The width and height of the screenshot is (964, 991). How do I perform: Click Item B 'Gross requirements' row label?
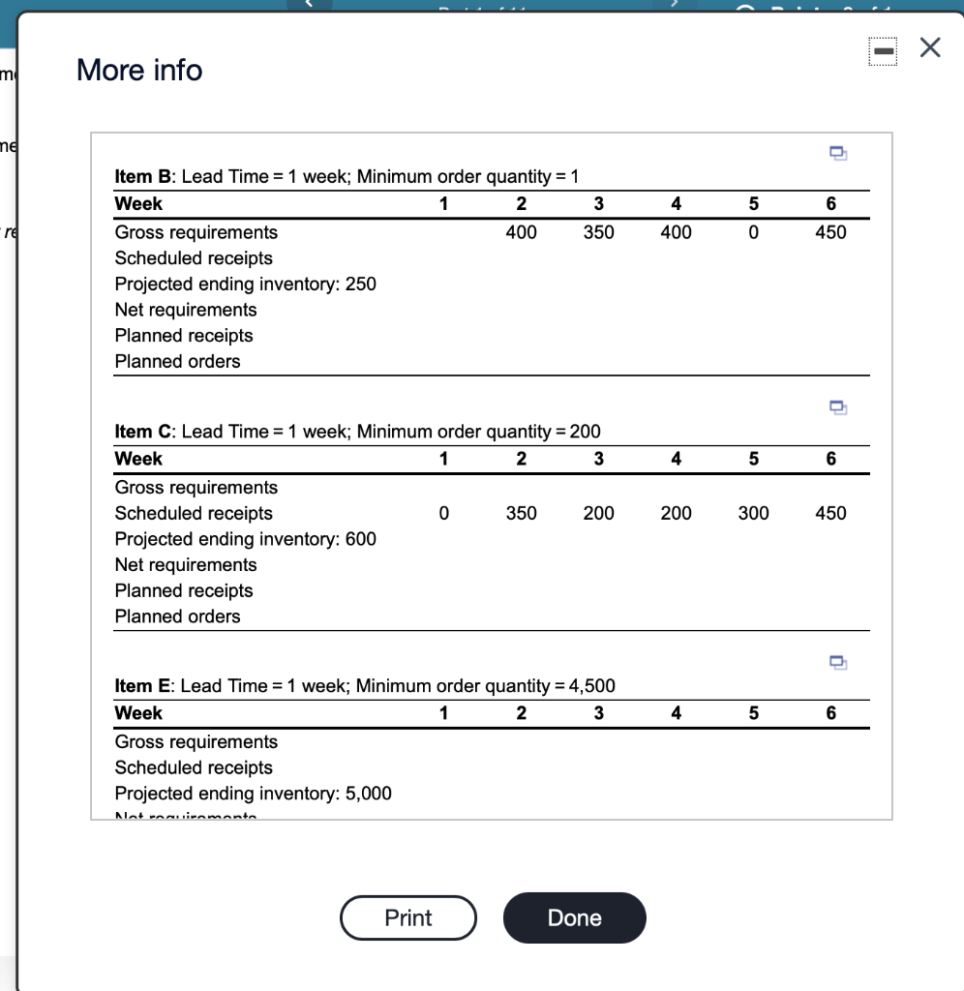pos(196,232)
